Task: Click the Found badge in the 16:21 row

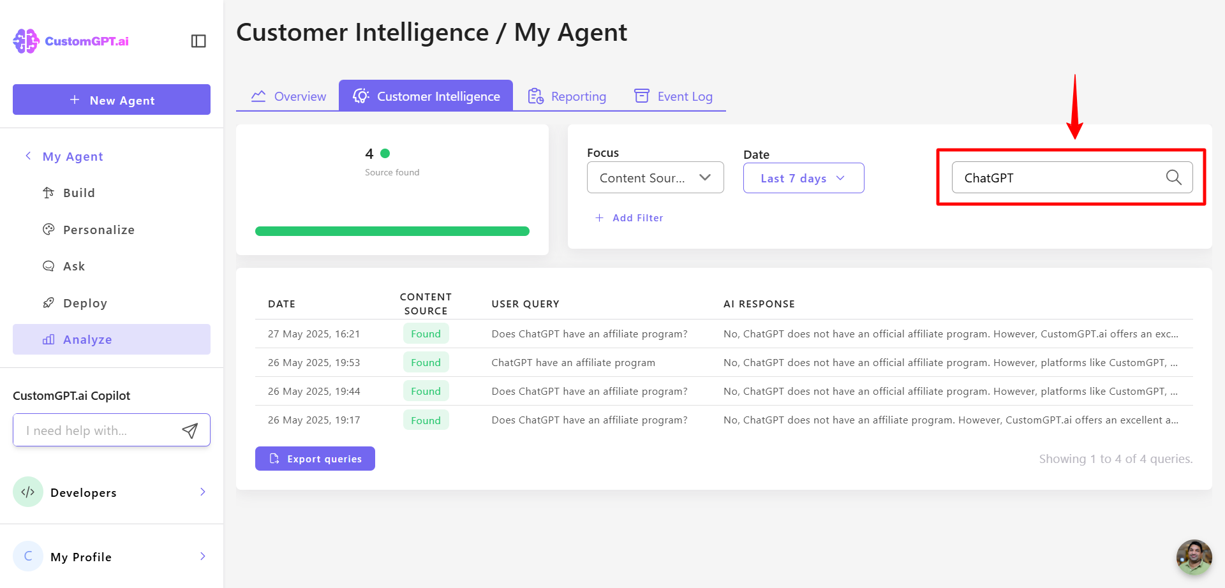Action: 426,334
